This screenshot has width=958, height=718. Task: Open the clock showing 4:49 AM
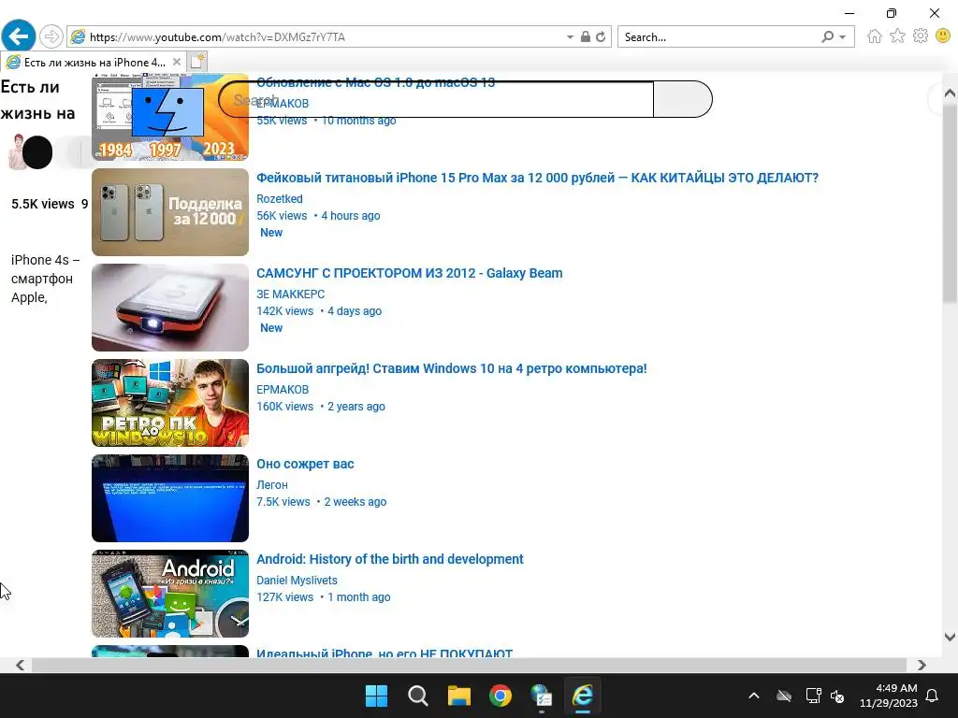coord(889,696)
